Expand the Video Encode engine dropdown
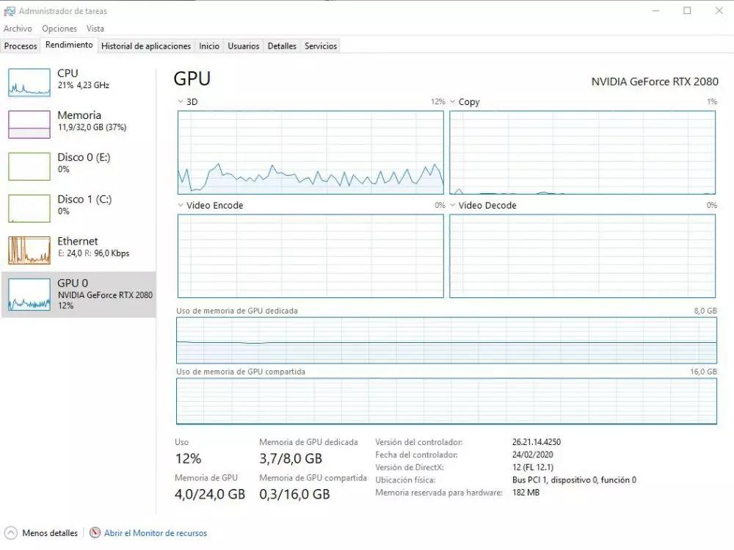The height and width of the screenshot is (550, 734). 181,206
